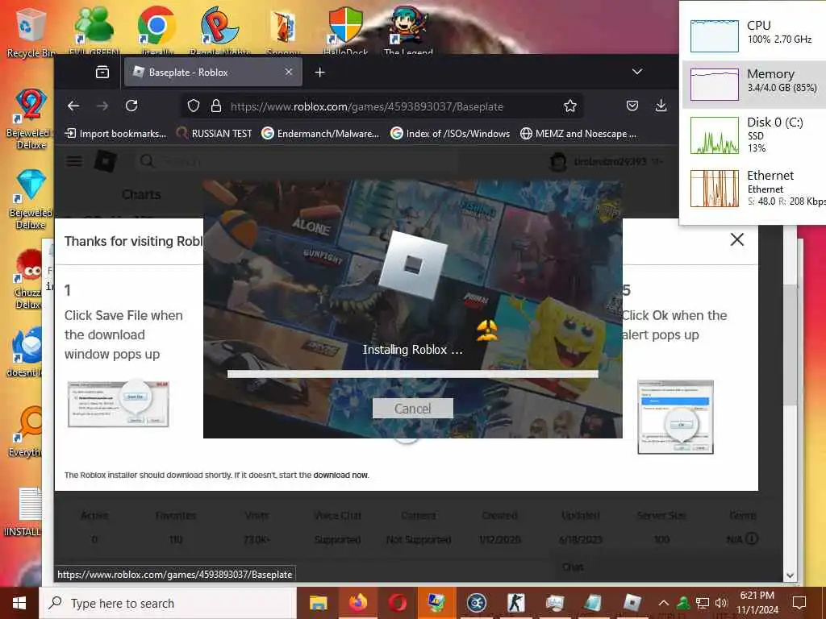
Task: View site security padlock information
Action: [216, 106]
